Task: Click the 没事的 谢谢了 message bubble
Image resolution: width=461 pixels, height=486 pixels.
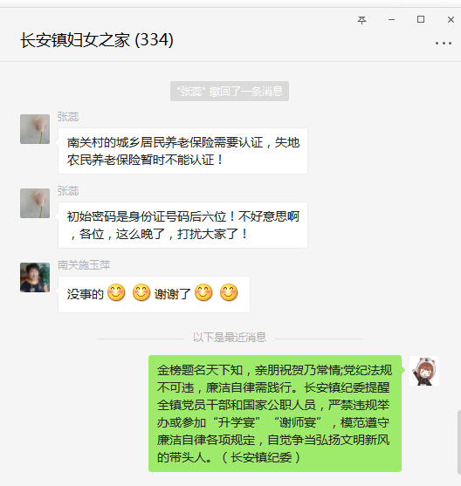Action: [154, 294]
